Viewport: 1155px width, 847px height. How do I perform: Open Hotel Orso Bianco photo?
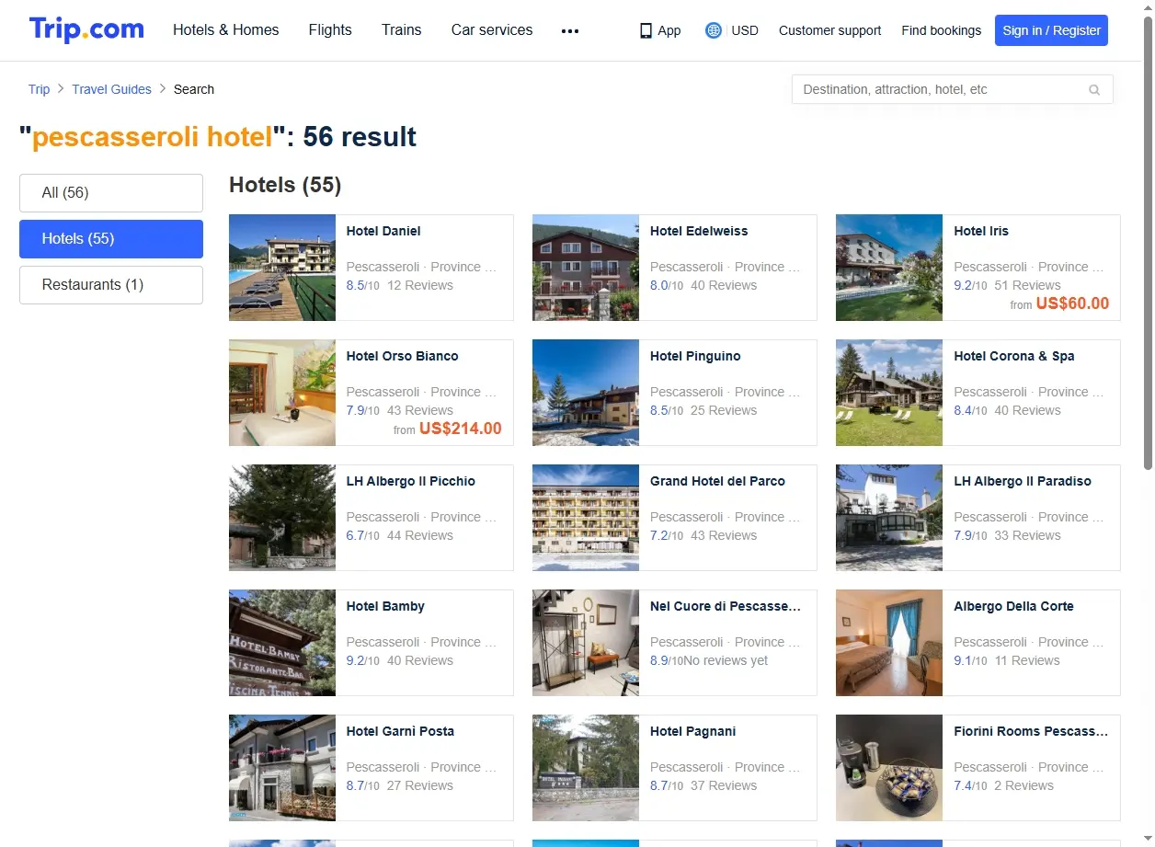coord(282,393)
